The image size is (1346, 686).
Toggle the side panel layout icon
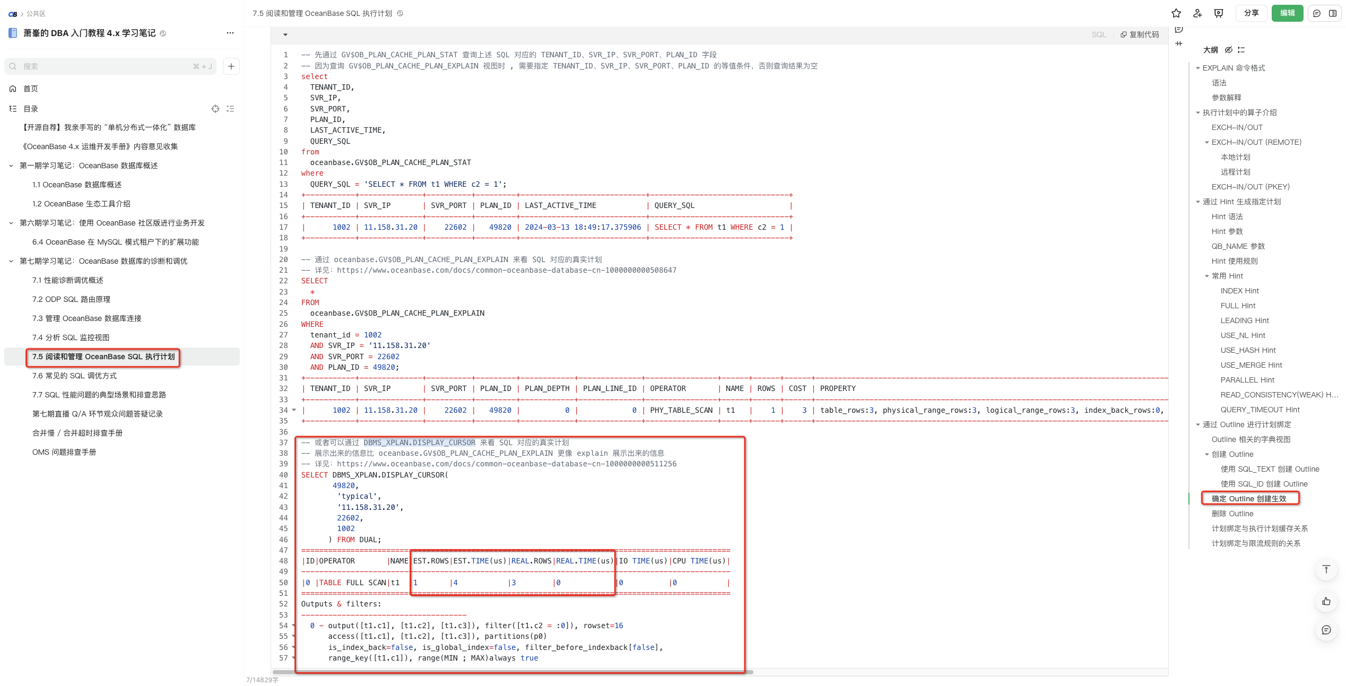[x=1333, y=13]
